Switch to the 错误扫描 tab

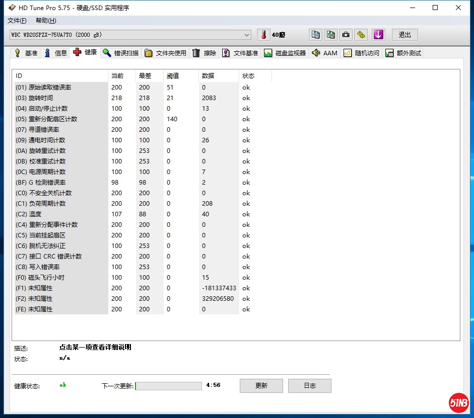coord(120,53)
